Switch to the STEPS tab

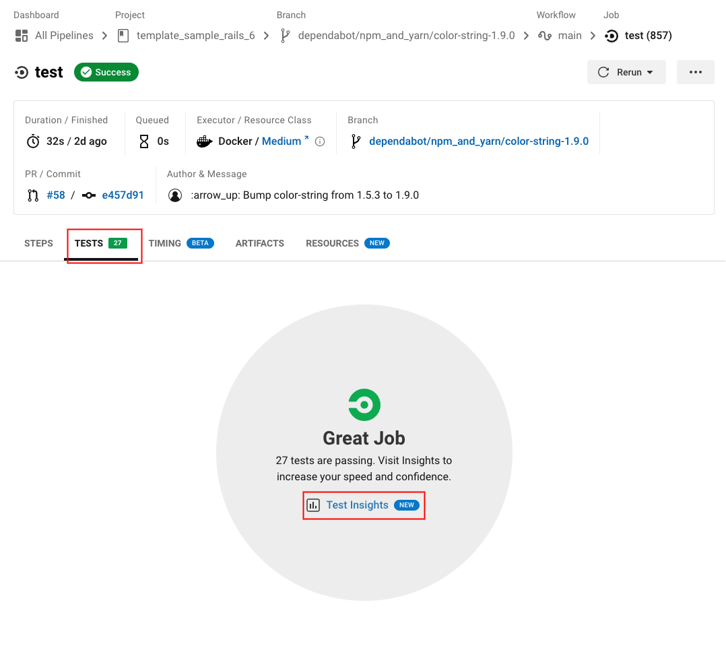38,244
